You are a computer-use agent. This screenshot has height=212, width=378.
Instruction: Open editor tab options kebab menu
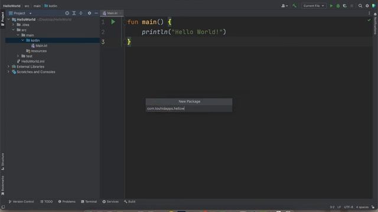[369, 13]
